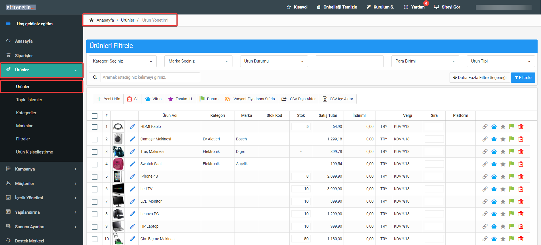The width and height of the screenshot is (541, 245).
Task: Click the blue Filtrele button
Action: coord(523,77)
